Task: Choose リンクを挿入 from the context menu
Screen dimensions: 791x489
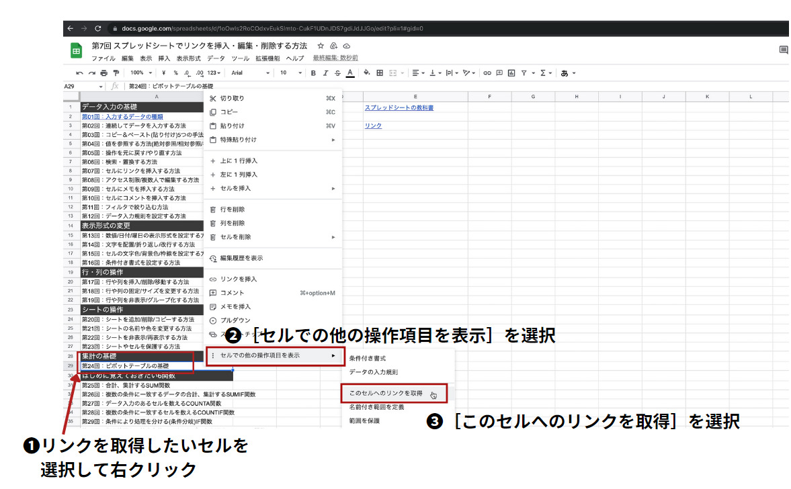Action: 239,279
